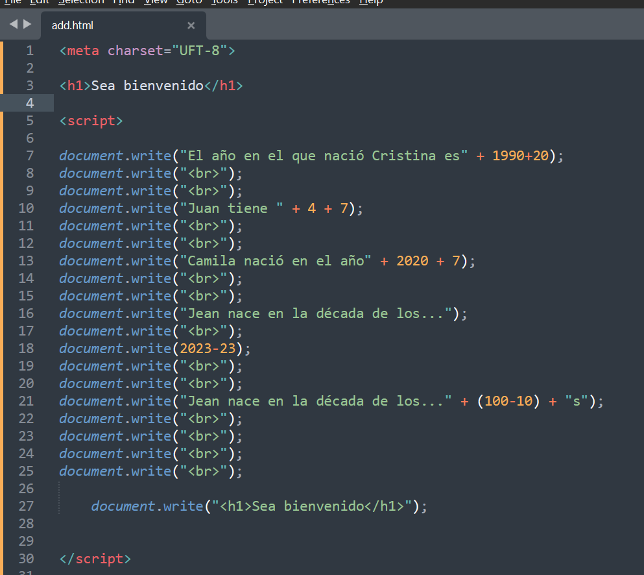Click the meta charset="UFT-8" line

147,51
